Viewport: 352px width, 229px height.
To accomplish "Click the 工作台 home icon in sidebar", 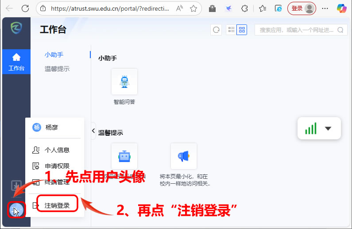I will click(x=16, y=62).
